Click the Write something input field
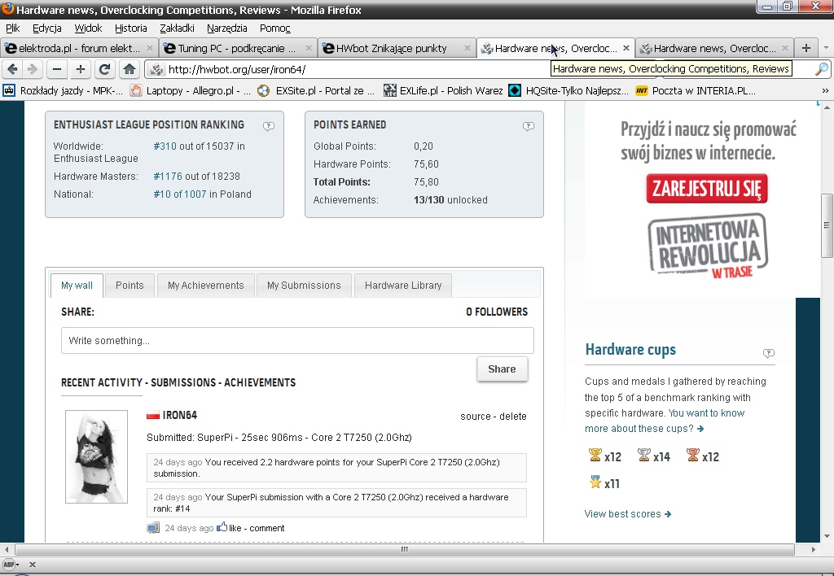 click(x=297, y=341)
